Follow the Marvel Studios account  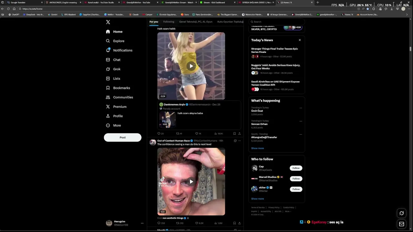(x=296, y=179)
